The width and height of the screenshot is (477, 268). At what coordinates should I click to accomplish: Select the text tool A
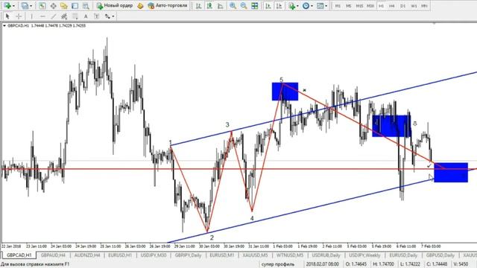click(x=86, y=16)
